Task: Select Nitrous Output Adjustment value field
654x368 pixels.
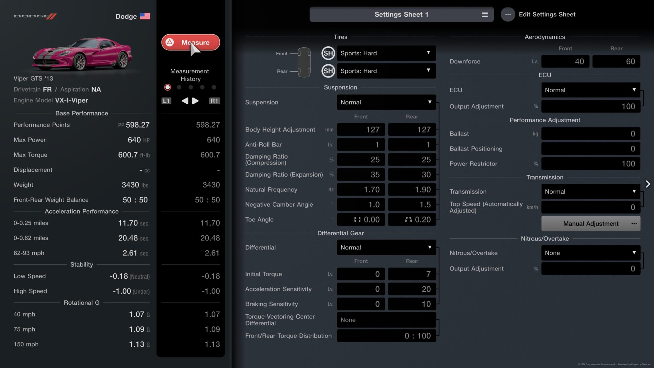Action: click(591, 269)
